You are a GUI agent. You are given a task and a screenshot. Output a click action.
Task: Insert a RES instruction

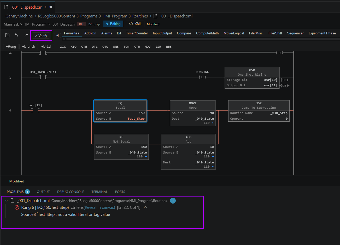pyautogui.click(x=169, y=47)
